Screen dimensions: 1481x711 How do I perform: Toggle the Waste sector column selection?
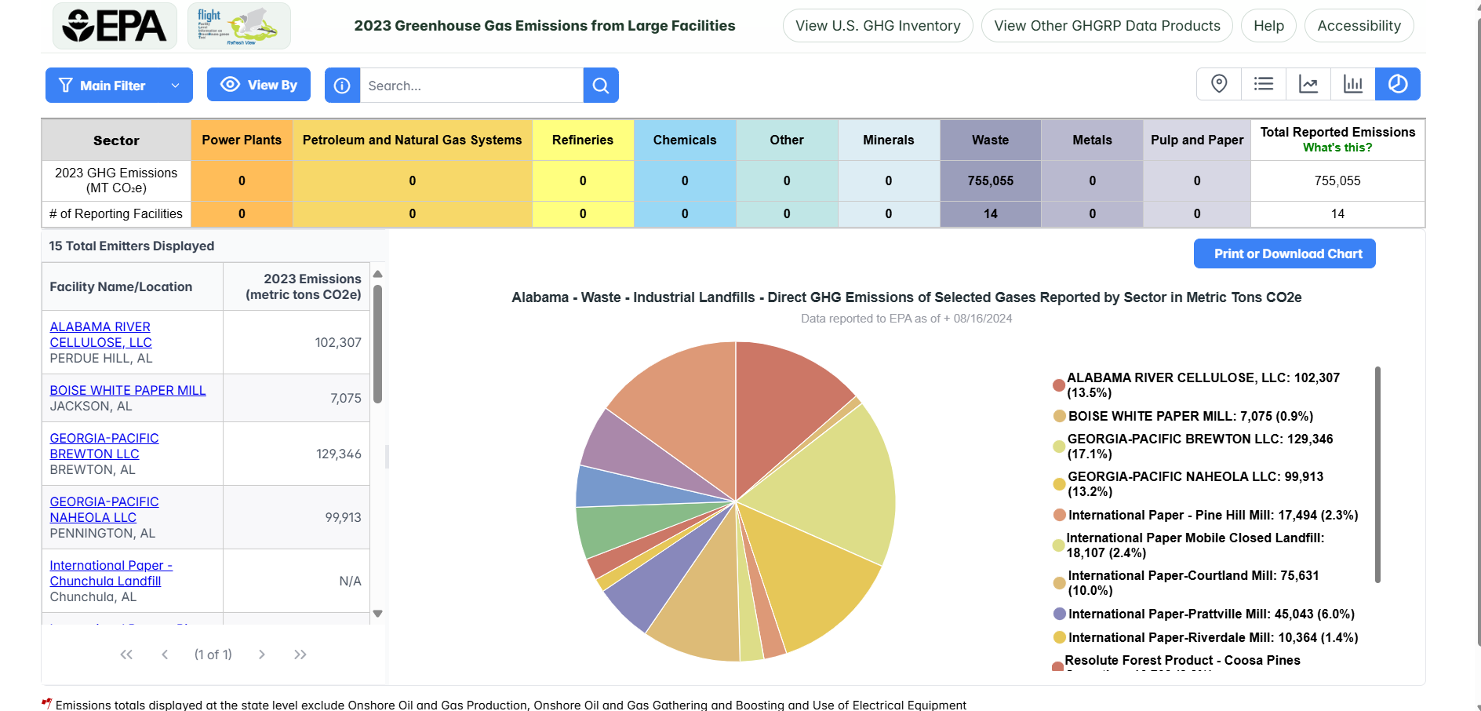click(x=989, y=140)
